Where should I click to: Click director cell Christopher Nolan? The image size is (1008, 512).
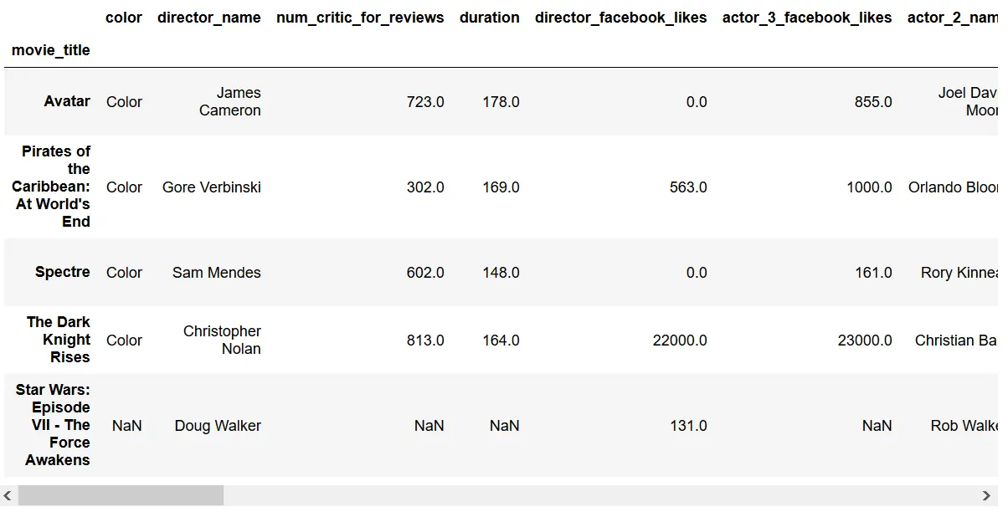click(x=223, y=340)
